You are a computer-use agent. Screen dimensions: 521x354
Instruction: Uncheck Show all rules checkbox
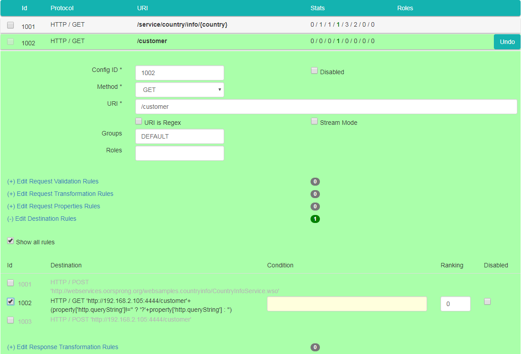pos(11,241)
